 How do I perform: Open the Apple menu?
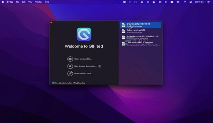tap(3, 2)
